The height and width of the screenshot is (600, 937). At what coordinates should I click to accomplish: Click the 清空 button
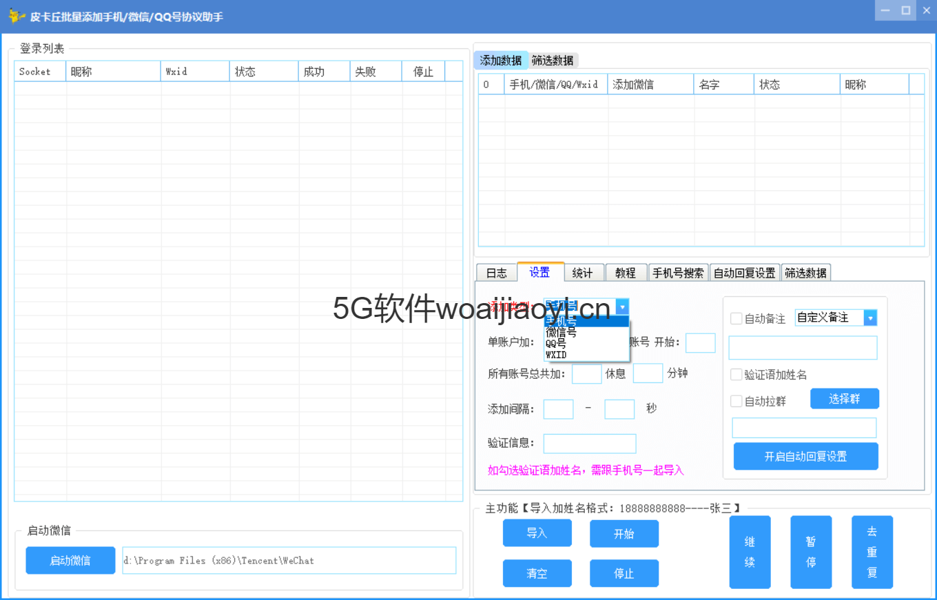tap(537, 573)
